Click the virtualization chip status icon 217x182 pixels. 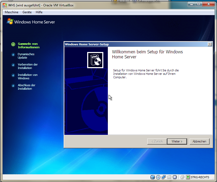pyautogui.click(x=175, y=177)
